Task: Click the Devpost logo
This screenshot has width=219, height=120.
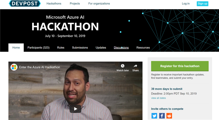Action: pyautogui.click(x=25, y=3)
